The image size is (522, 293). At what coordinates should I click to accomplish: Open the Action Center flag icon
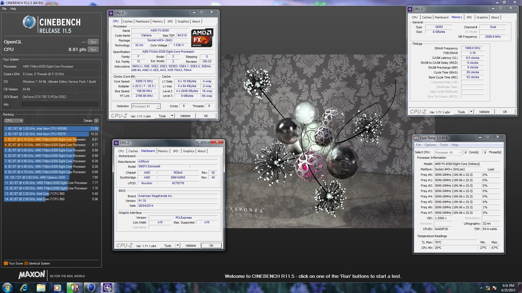[495, 288]
